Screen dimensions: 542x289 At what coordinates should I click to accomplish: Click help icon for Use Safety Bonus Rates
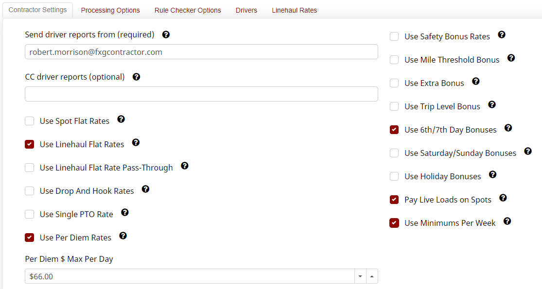502,34
